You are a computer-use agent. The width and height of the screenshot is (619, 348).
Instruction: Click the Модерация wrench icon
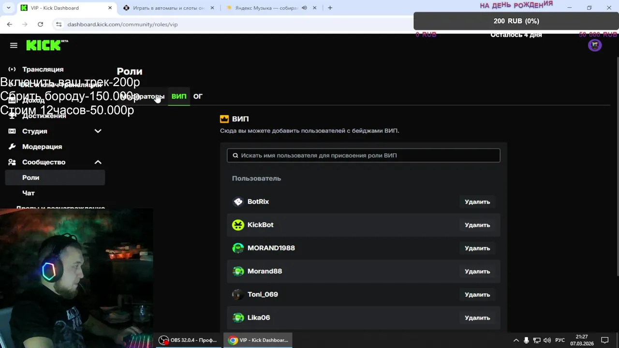pyautogui.click(x=12, y=146)
